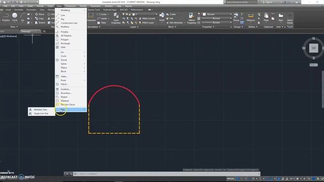Screen dimensions: 324x182
Task: Select Donut from the Draw menu
Action: click(x=70, y=60)
